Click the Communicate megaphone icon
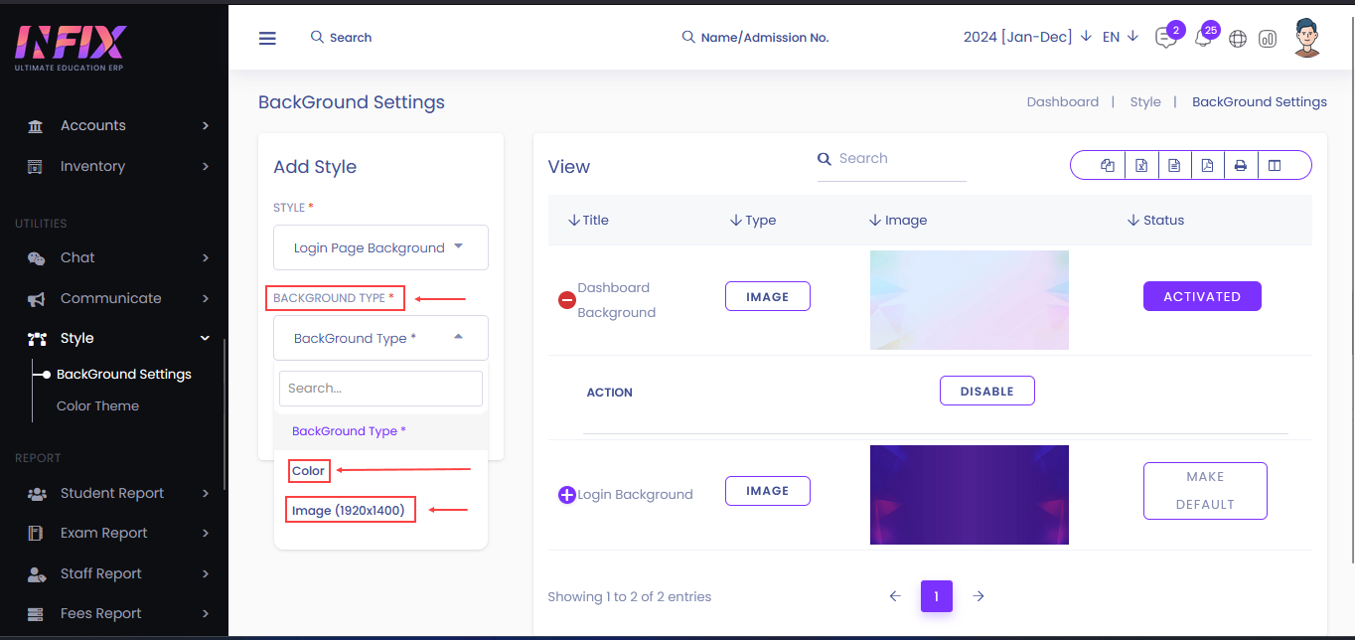Screen dimensions: 1355x640 (x=36, y=299)
